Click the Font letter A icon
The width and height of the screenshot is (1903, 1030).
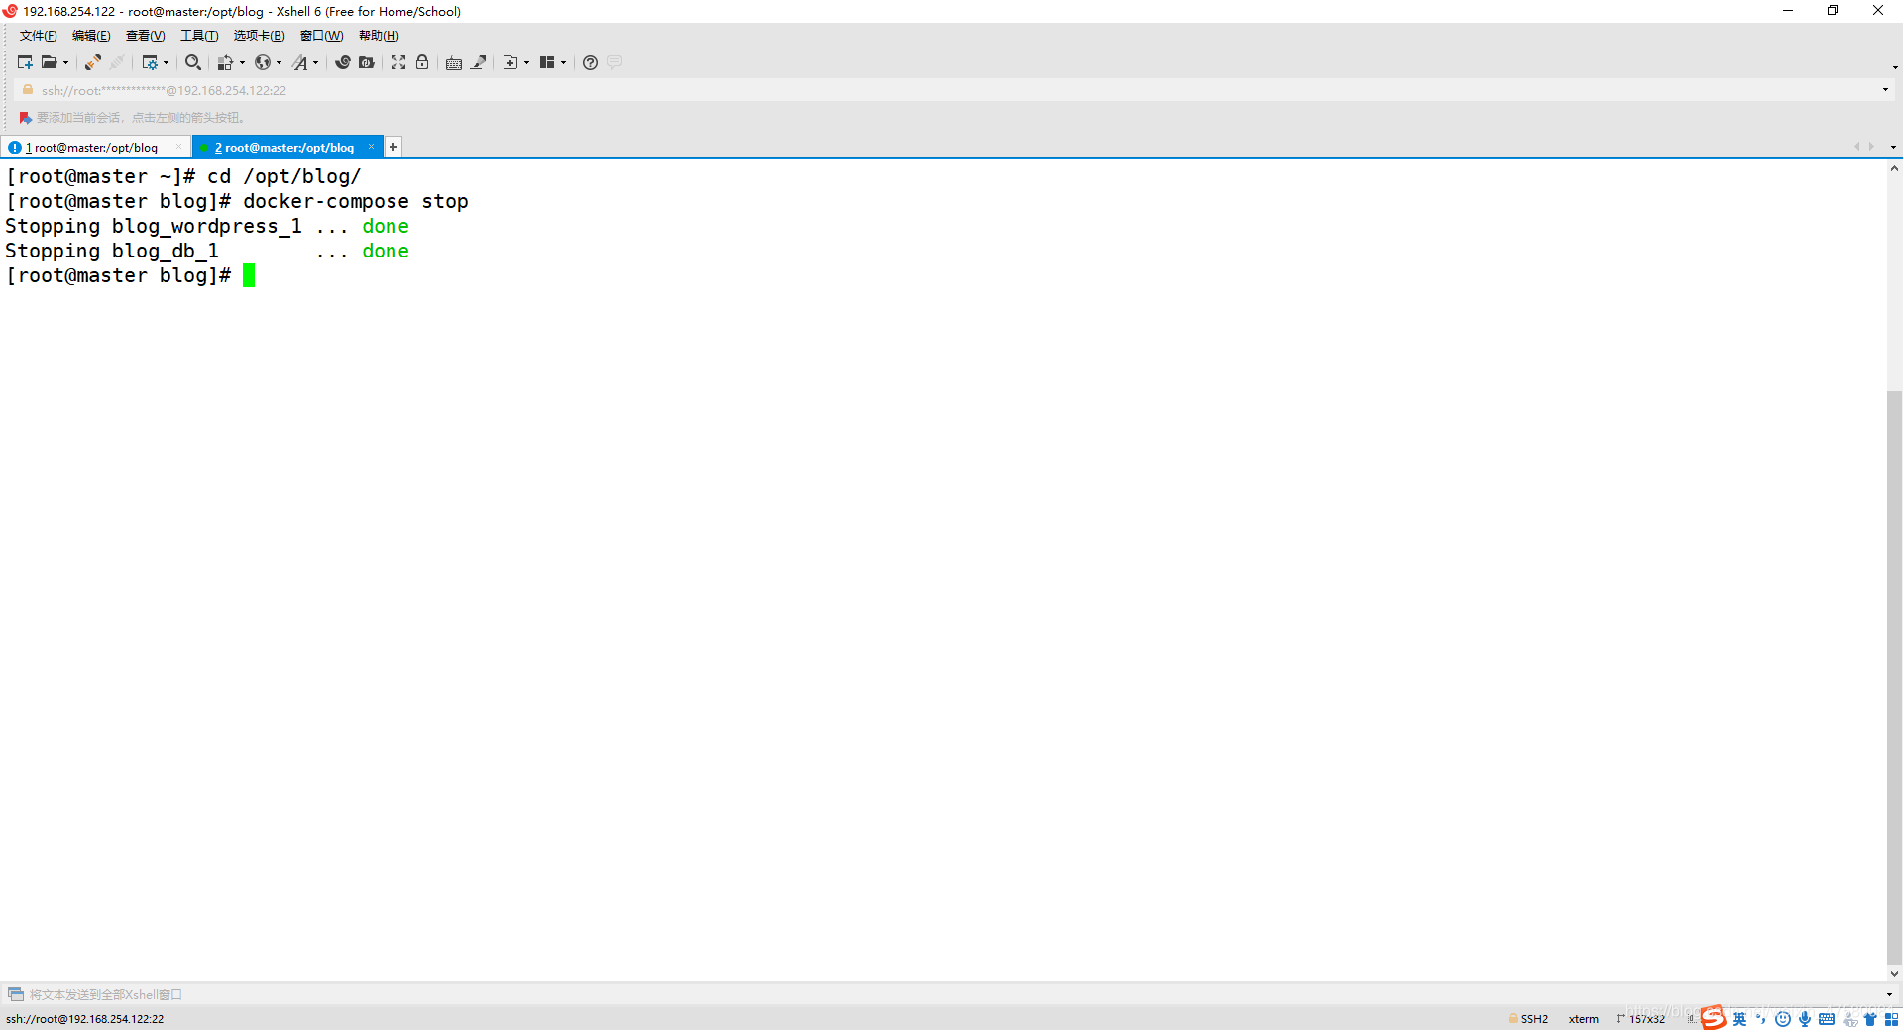coord(300,62)
